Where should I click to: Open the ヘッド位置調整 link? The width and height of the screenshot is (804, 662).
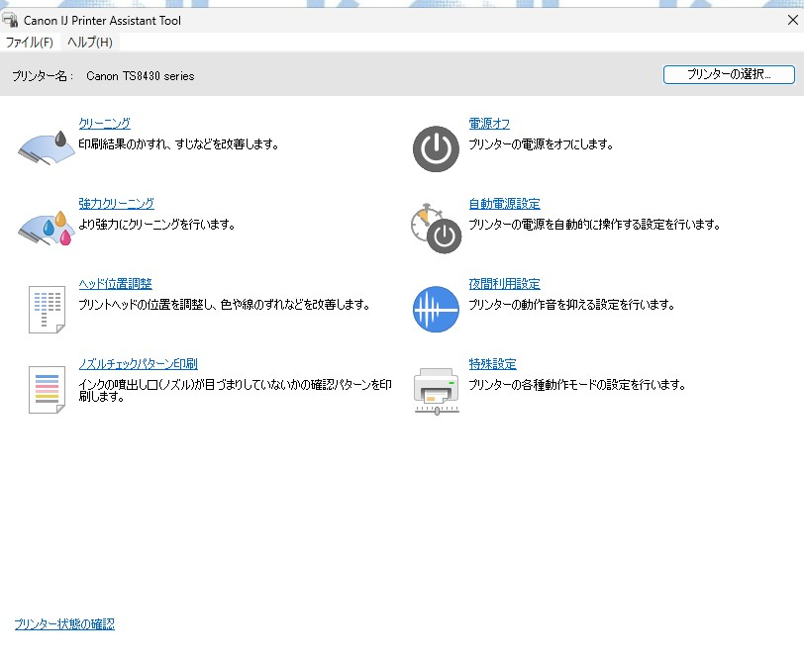click(116, 283)
